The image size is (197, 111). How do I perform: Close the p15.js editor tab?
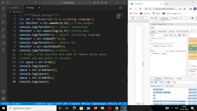[39, 8]
